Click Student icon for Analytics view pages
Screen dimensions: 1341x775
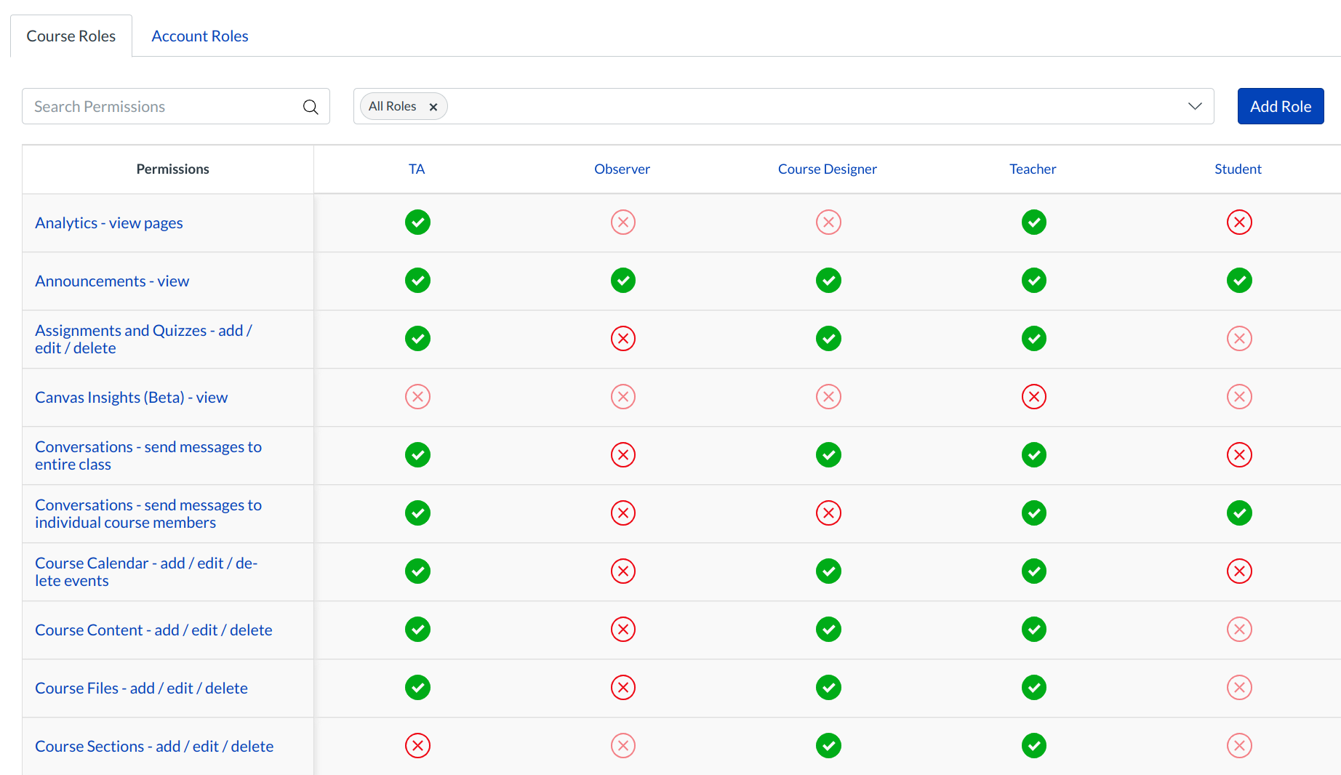(1238, 222)
